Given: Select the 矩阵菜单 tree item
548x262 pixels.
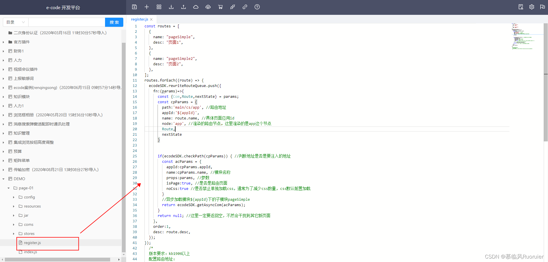Looking at the screenshot, I should click(22, 161).
